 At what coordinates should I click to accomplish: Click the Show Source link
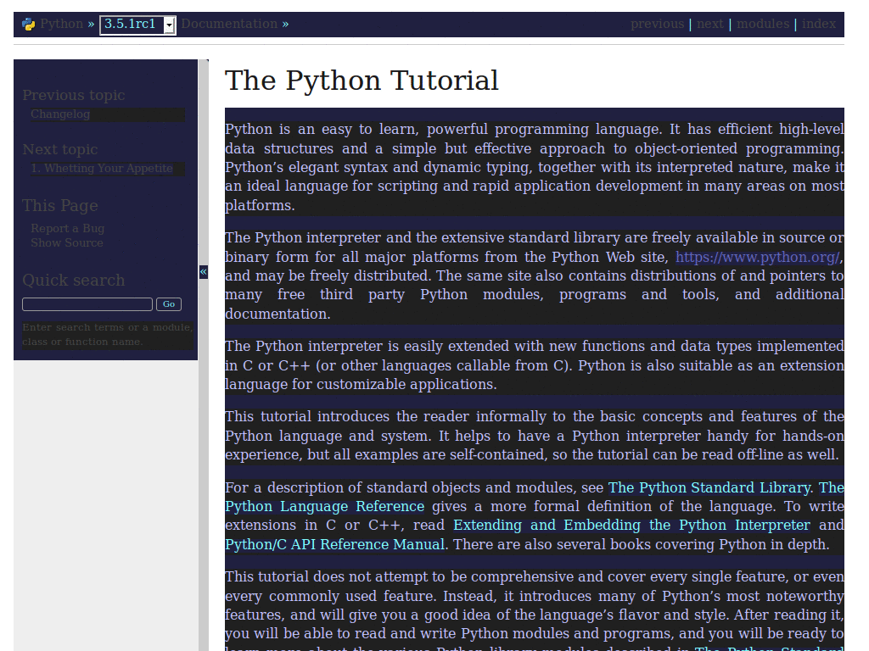(x=66, y=242)
